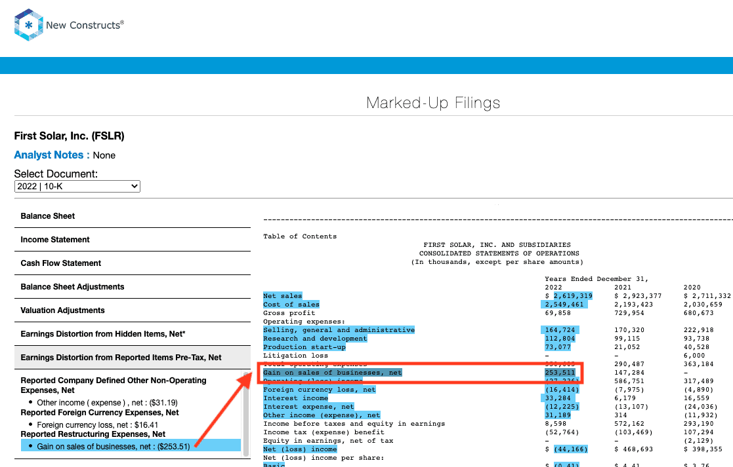Select Earnings Distortion from Reported Items Pre-Tax
The width and height of the screenshot is (733, 467).
coord(133,358)
